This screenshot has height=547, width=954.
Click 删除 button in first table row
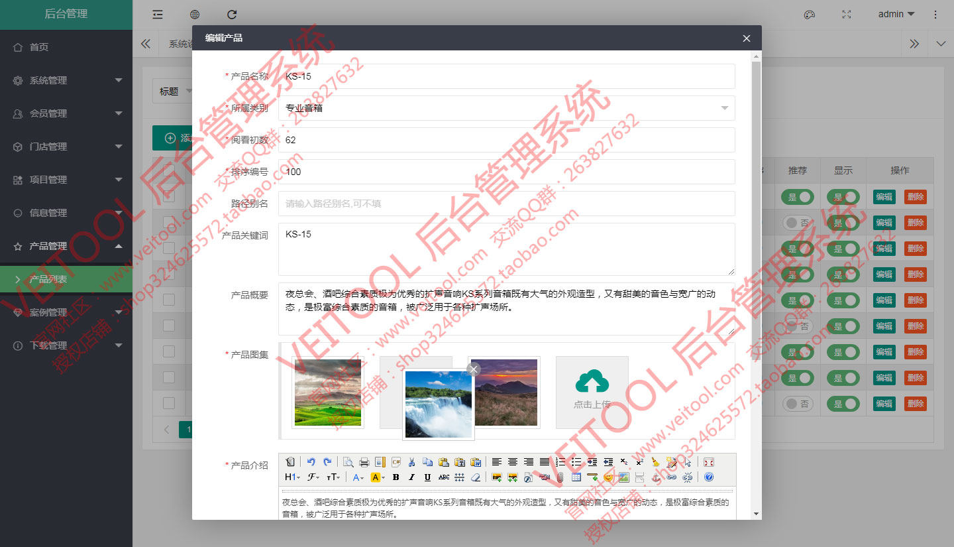[916, 197]
